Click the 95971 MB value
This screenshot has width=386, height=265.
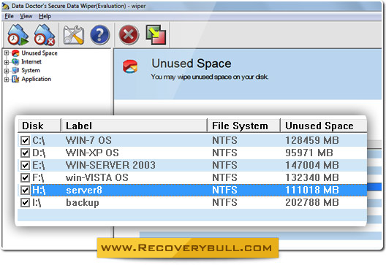(309, 153)
